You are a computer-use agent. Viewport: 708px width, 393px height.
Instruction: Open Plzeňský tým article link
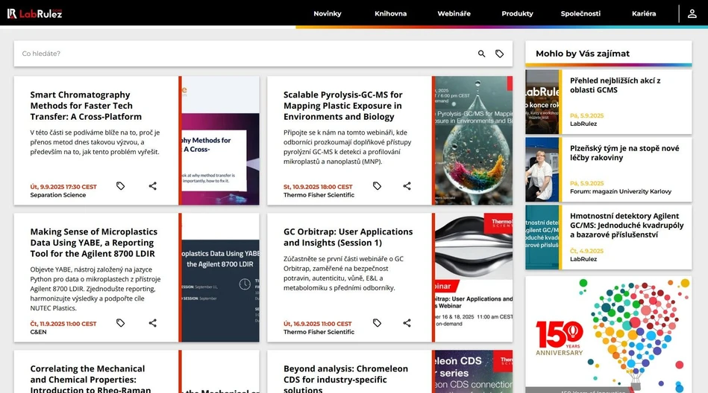(624, 153)
